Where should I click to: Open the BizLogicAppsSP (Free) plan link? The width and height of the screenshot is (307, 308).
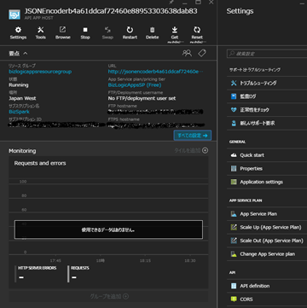point(135,85)
